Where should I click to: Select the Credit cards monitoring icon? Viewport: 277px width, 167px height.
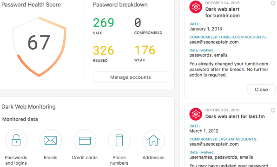(85, 141)
